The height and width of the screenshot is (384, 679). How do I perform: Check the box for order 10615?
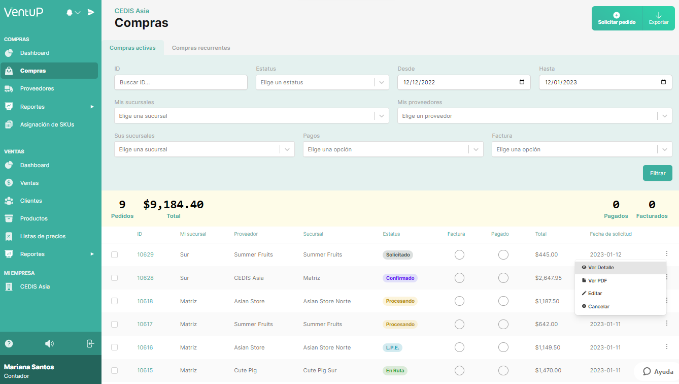114,370
